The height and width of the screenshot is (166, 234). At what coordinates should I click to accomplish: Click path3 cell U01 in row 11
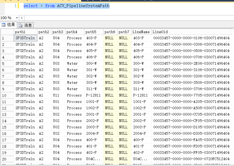[58, 102]
